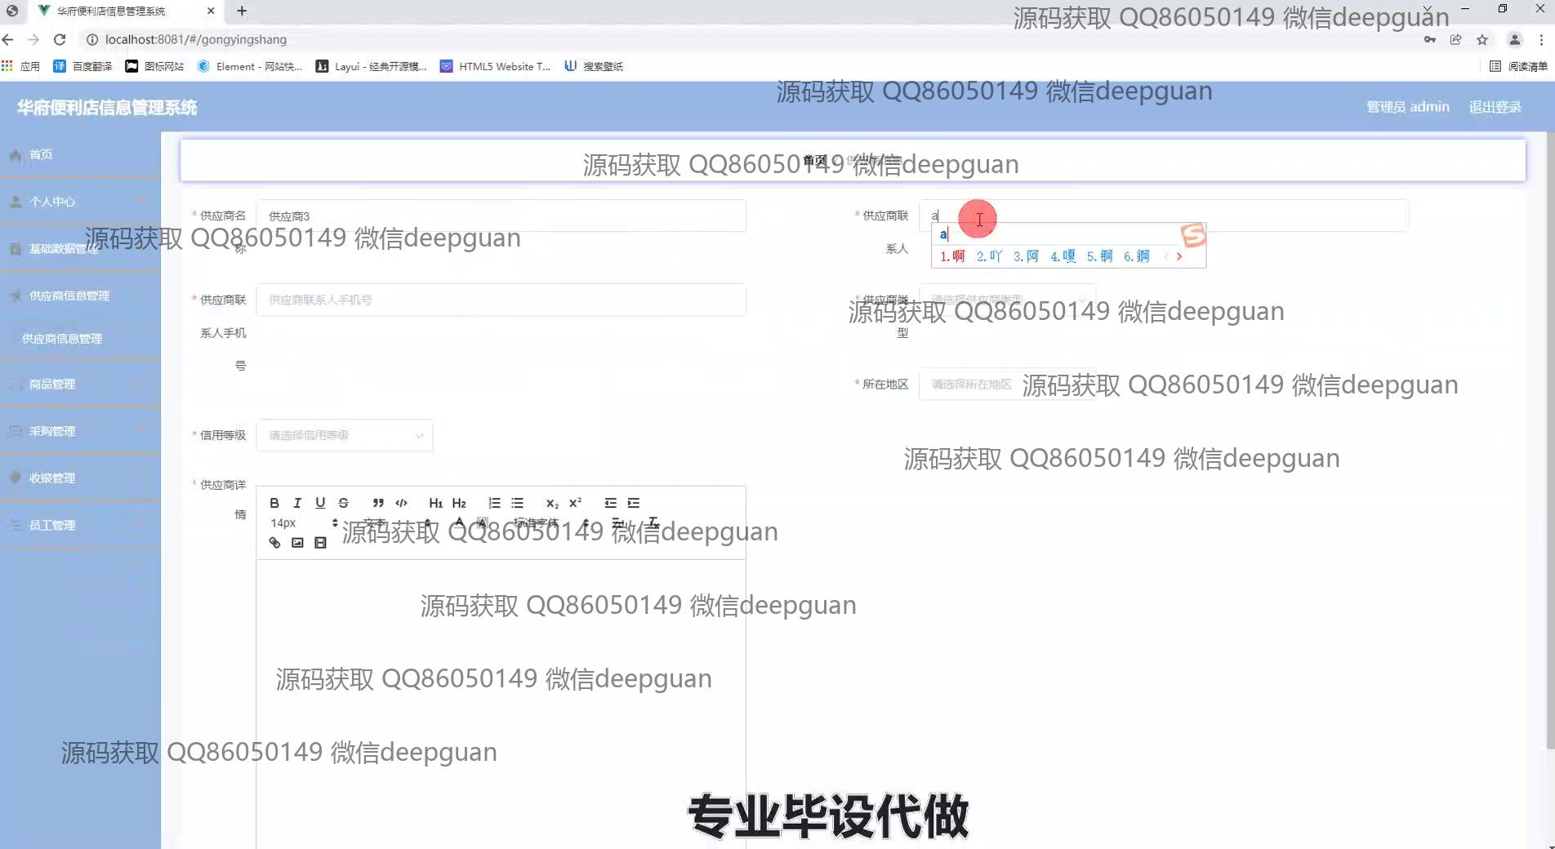Apply Heading 2 style
Screen dimensions: 1555x849
(x=459, y=503)
